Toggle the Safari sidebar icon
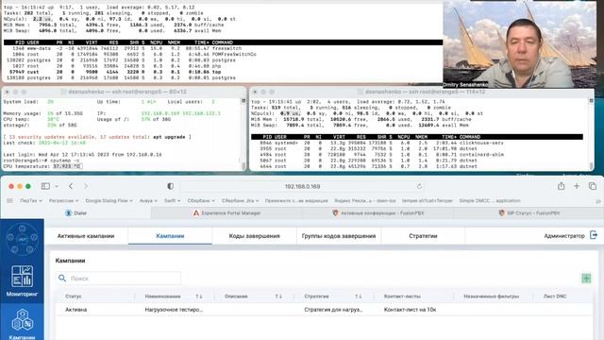Image resolution: width=604 pixels, height=340 pixels. pos(45,186)
